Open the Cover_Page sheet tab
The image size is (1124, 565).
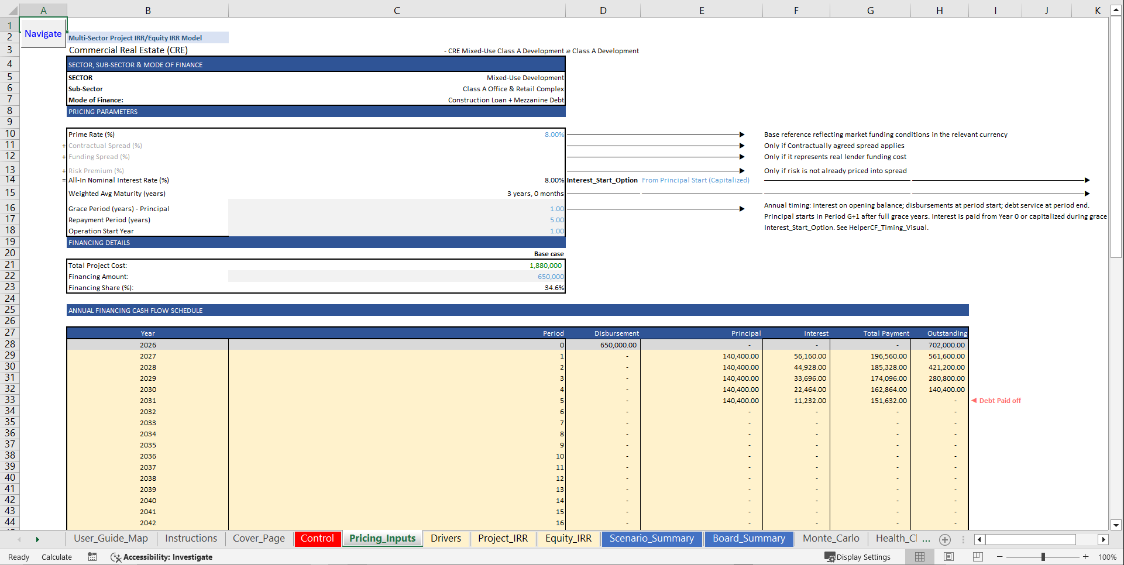(x=259, y=539)
